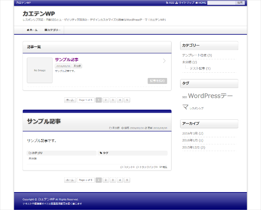Click the WordPressテーマ tag

(210, 96)
